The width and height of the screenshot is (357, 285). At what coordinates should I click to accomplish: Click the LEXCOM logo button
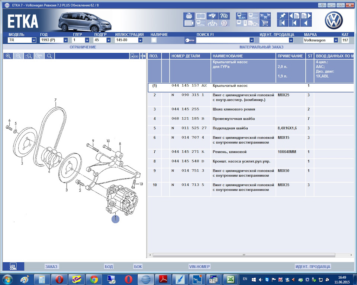[13, 266]
